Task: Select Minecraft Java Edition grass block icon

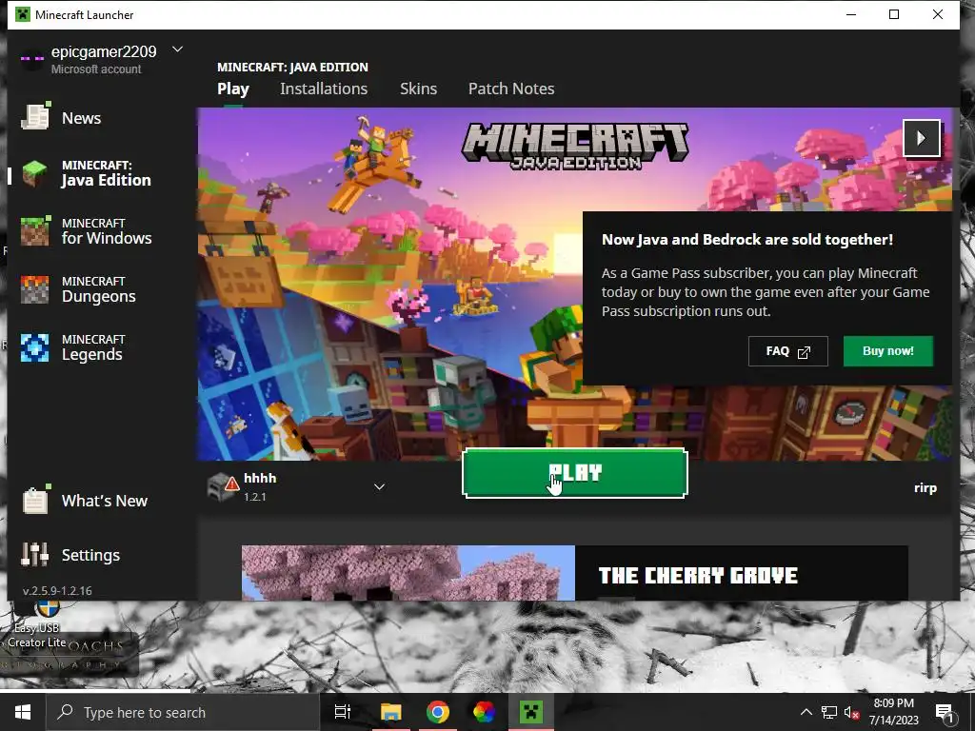Action: click(x=35, y=173)
